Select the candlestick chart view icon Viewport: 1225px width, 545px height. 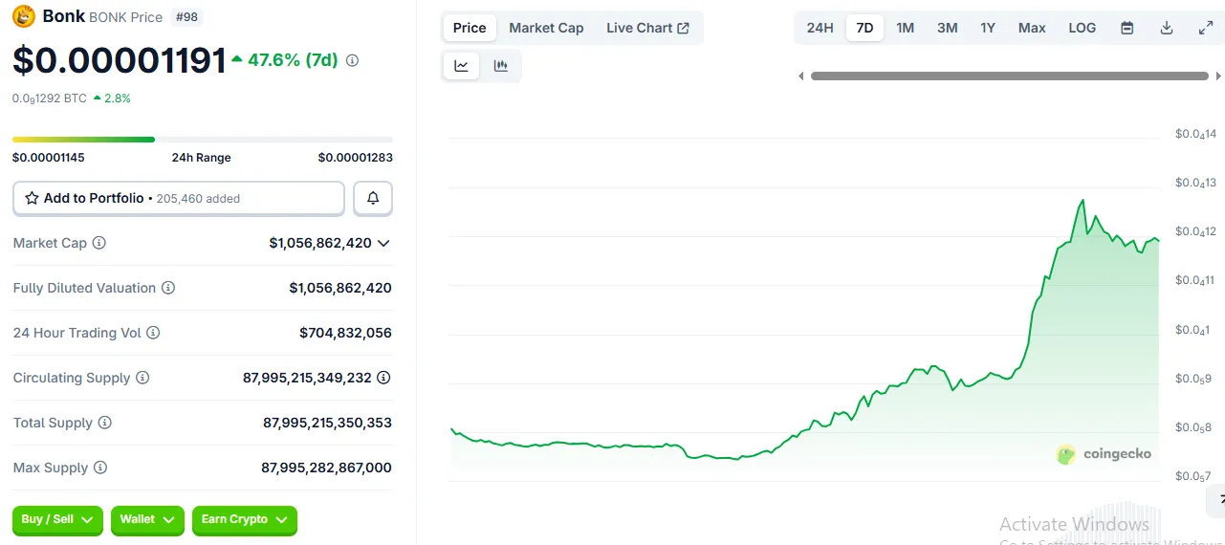[x=500, y=66]
